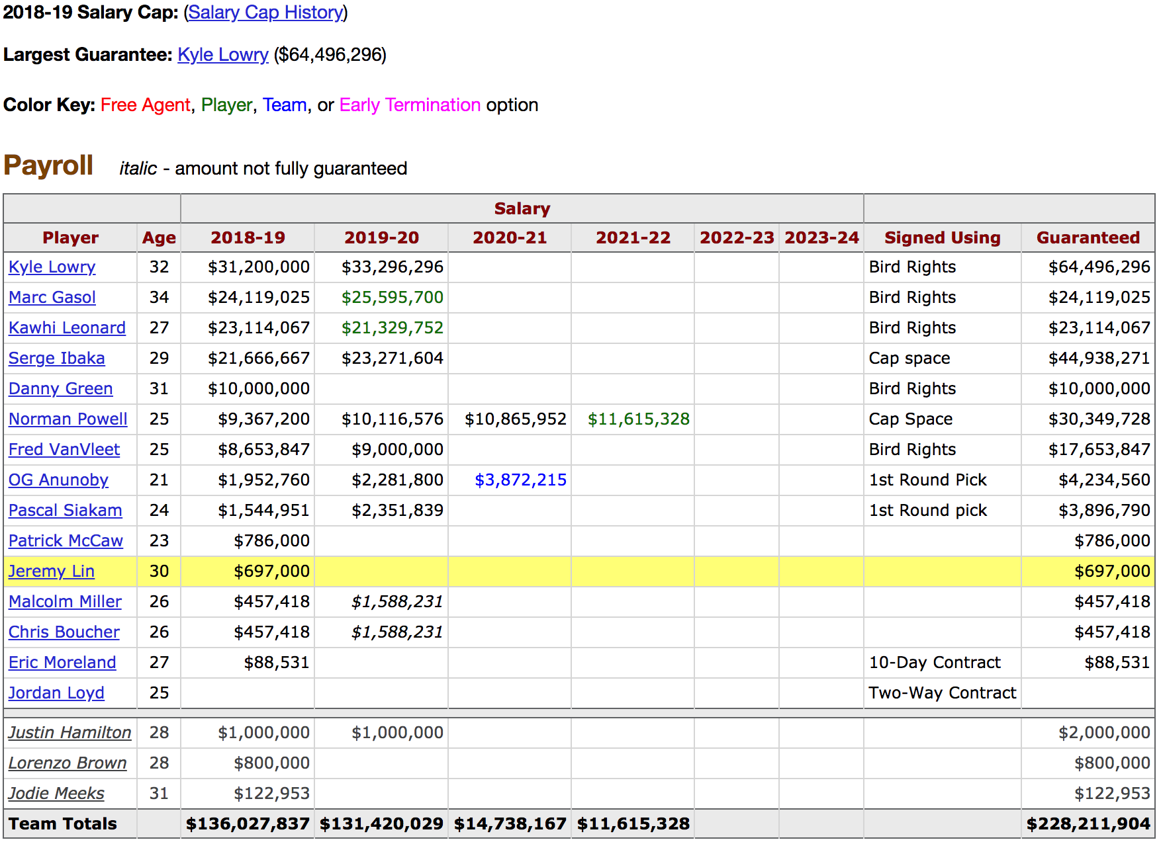Open Pascal Siakam's player page
This screenshot has height=844, width=1161.
tap(66, 511)
